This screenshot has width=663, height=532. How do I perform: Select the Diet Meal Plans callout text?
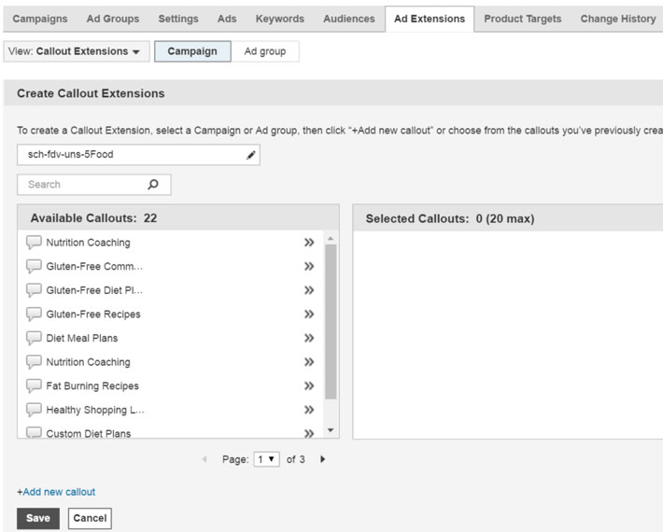tap(82, 338)
